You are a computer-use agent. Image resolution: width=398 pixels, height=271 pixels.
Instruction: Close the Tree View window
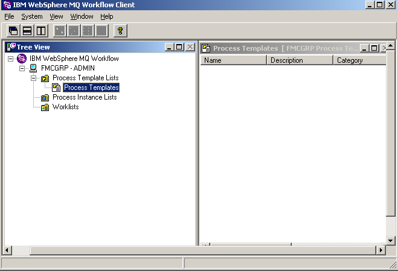pos(190,47)
